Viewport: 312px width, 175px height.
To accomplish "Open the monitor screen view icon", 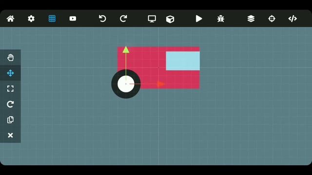I will [x=152, y=19].
